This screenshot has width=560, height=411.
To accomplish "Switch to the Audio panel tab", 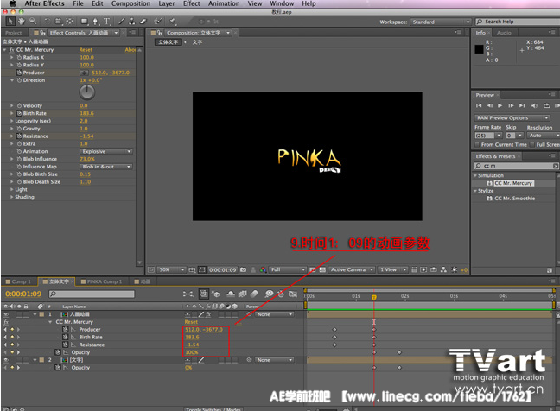I will [x=504, y=33].
